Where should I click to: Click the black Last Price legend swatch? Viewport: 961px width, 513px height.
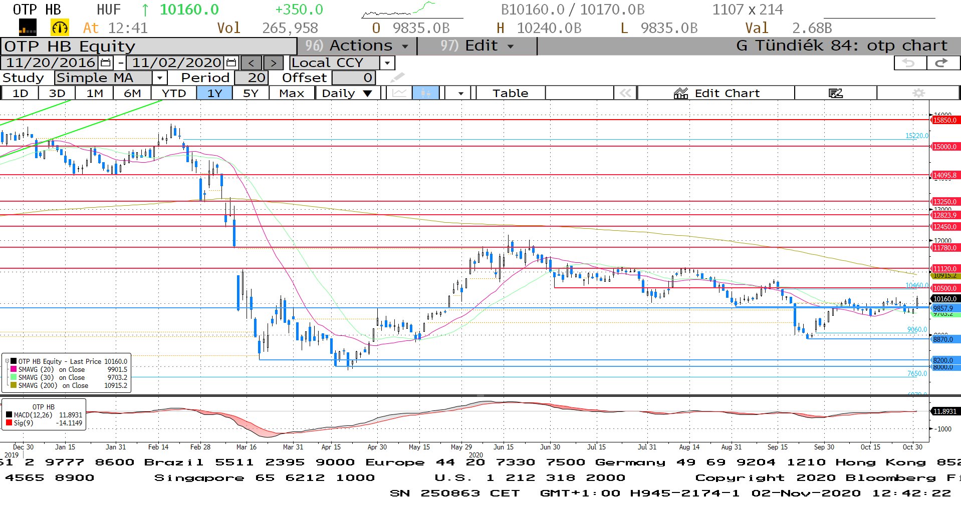coord(14,361)
